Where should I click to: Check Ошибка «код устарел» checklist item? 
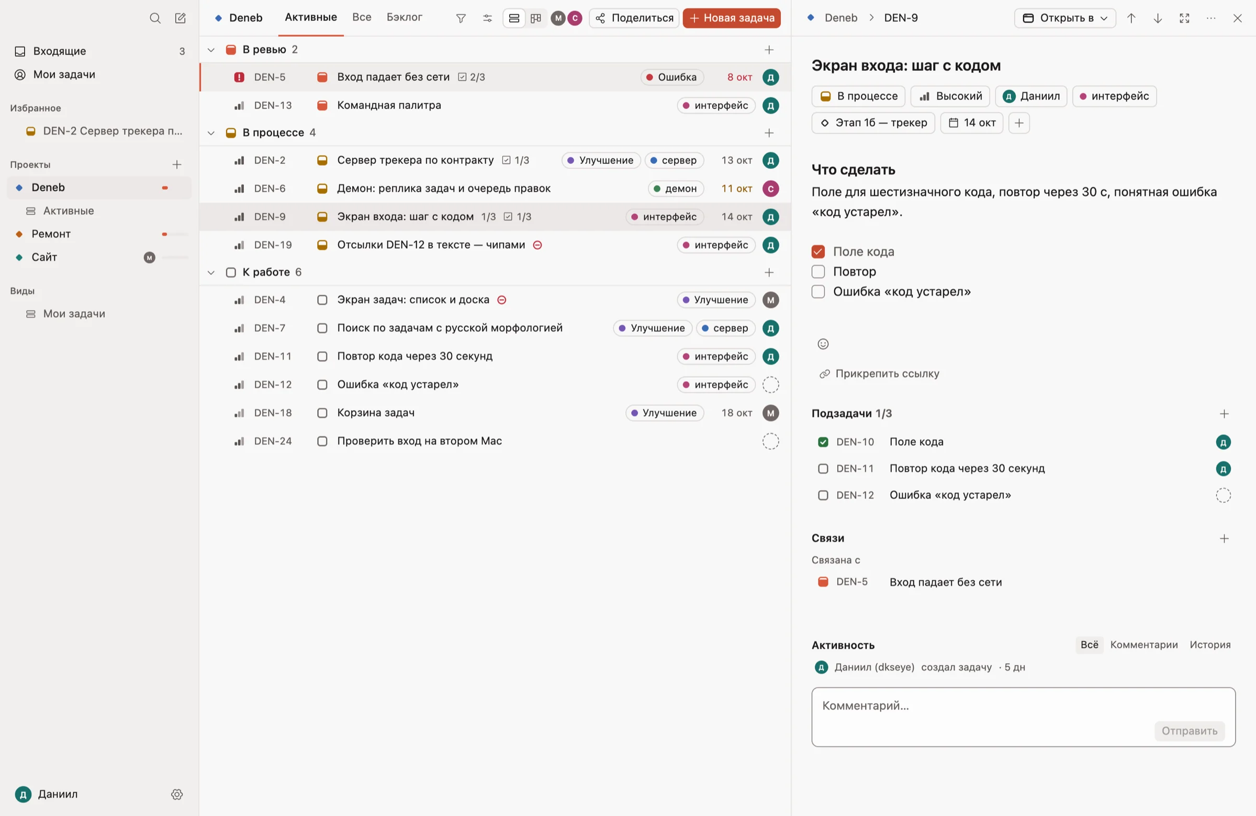(818, 292)
